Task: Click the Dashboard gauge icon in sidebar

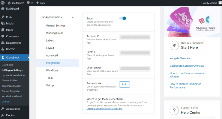Action: pyautogui.click(x=3, y=9)
